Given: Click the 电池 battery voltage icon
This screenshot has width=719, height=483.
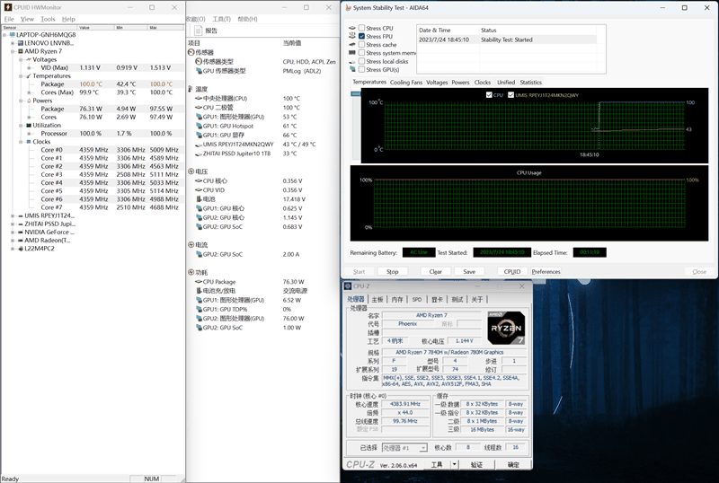Looking at the screenshot, I should (199, 198).
